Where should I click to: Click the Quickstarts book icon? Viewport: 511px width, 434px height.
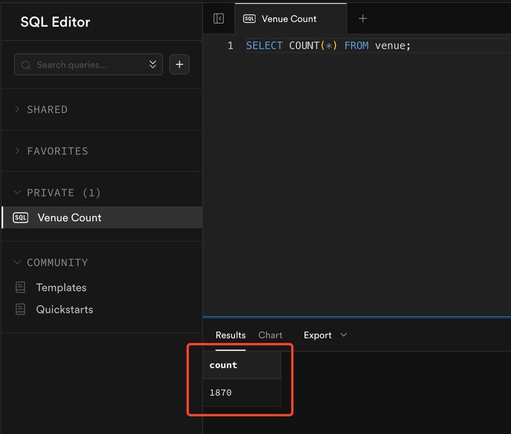click(20, 310)
